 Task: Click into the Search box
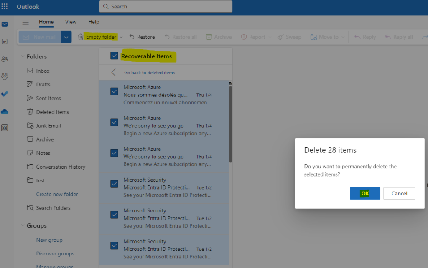(166, 6)
